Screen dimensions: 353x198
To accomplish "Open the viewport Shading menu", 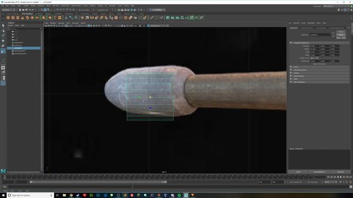I will (x=53, y=23).
